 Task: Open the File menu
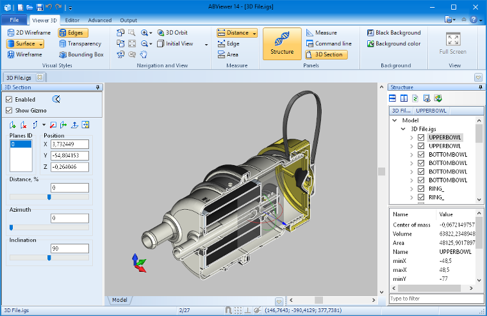[14, 20]
